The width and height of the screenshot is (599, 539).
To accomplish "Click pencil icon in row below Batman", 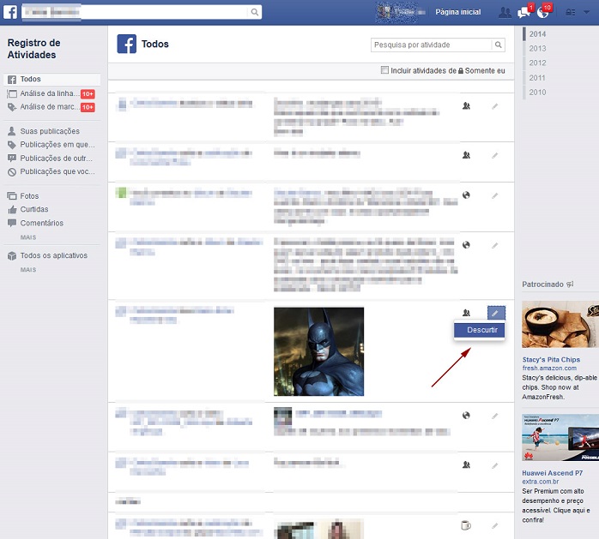I will pos(494,416).
